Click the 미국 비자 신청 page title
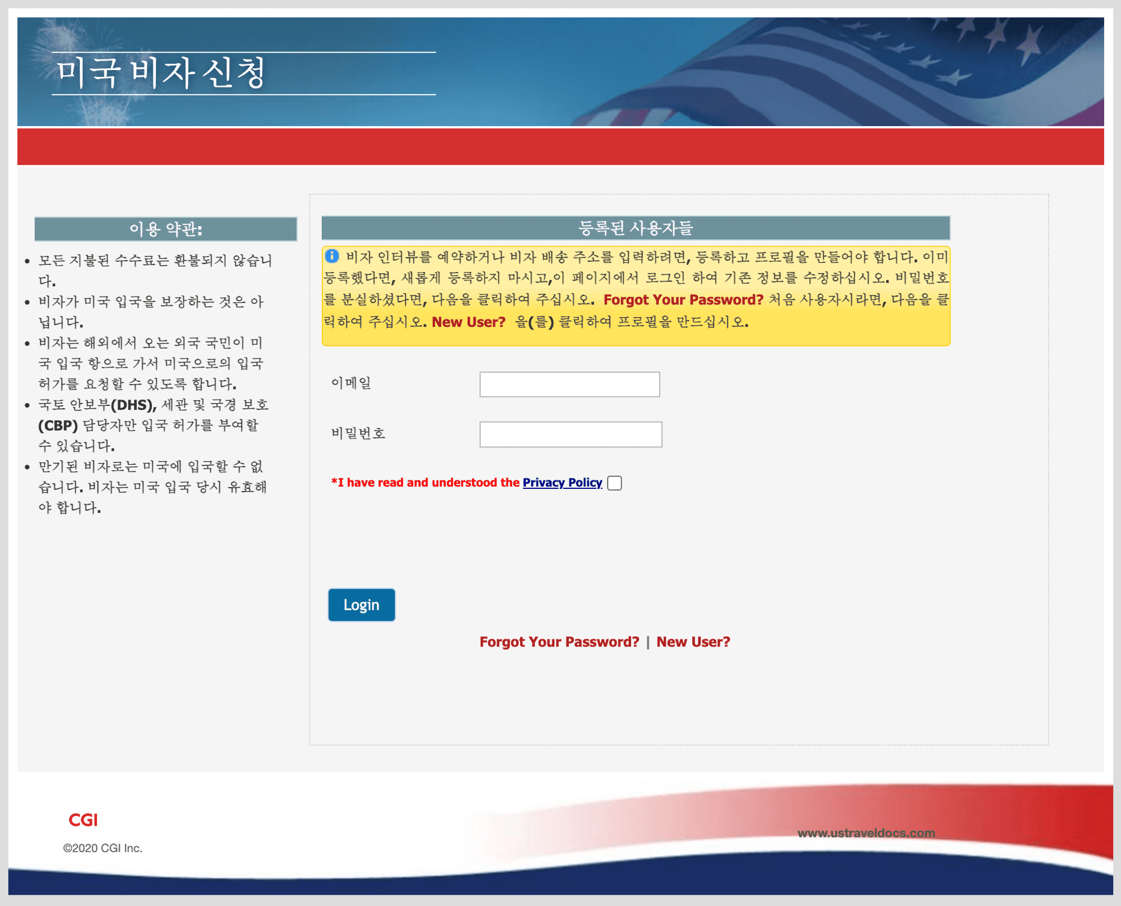Image resolution: width=1121 pixels, height=906 pixels. click(x=161, y=73)
